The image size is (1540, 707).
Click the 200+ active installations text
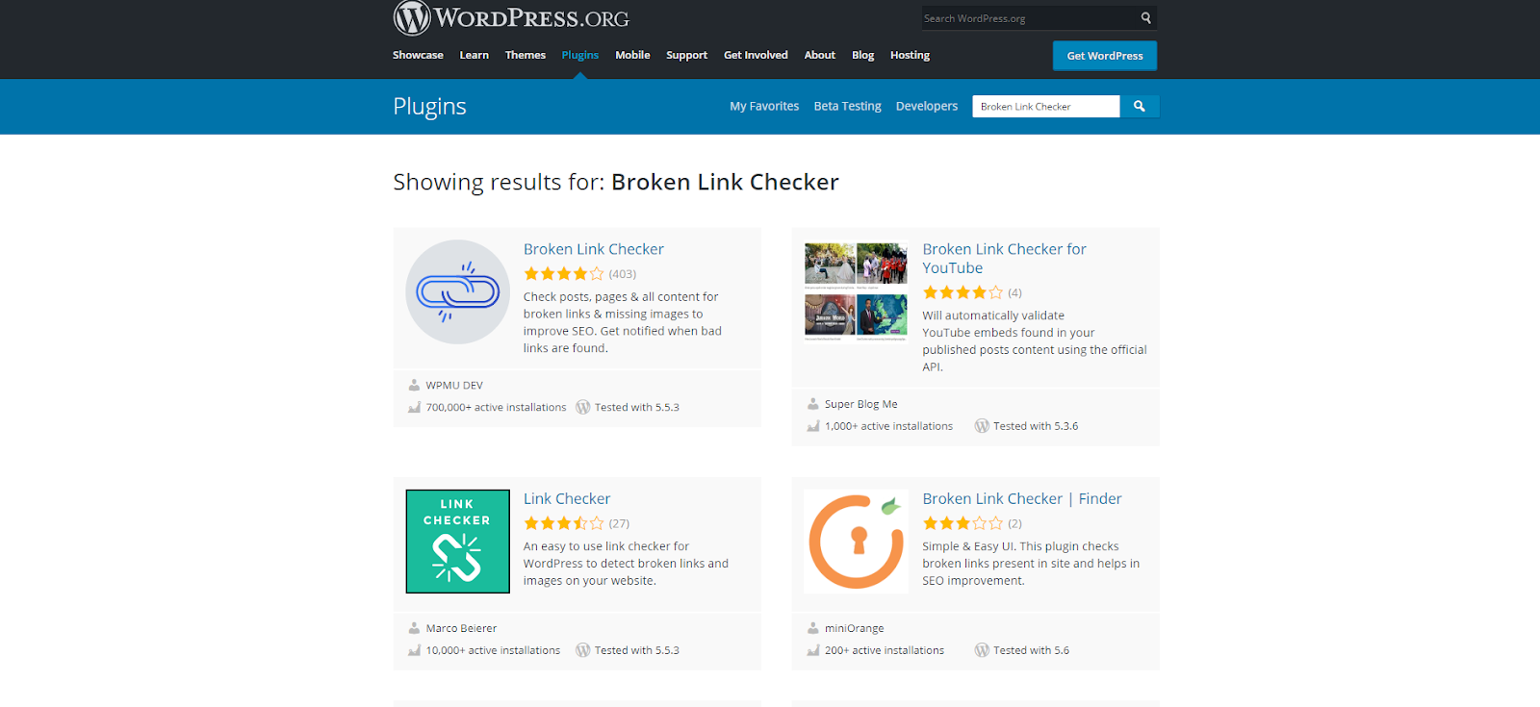(885, 651)
